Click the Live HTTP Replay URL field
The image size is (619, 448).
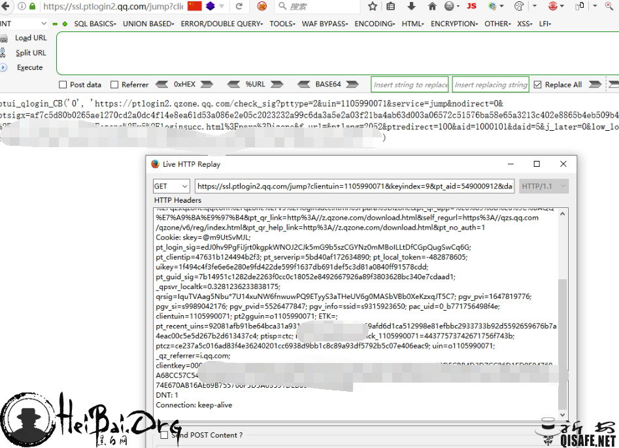[x=356, y=186]
